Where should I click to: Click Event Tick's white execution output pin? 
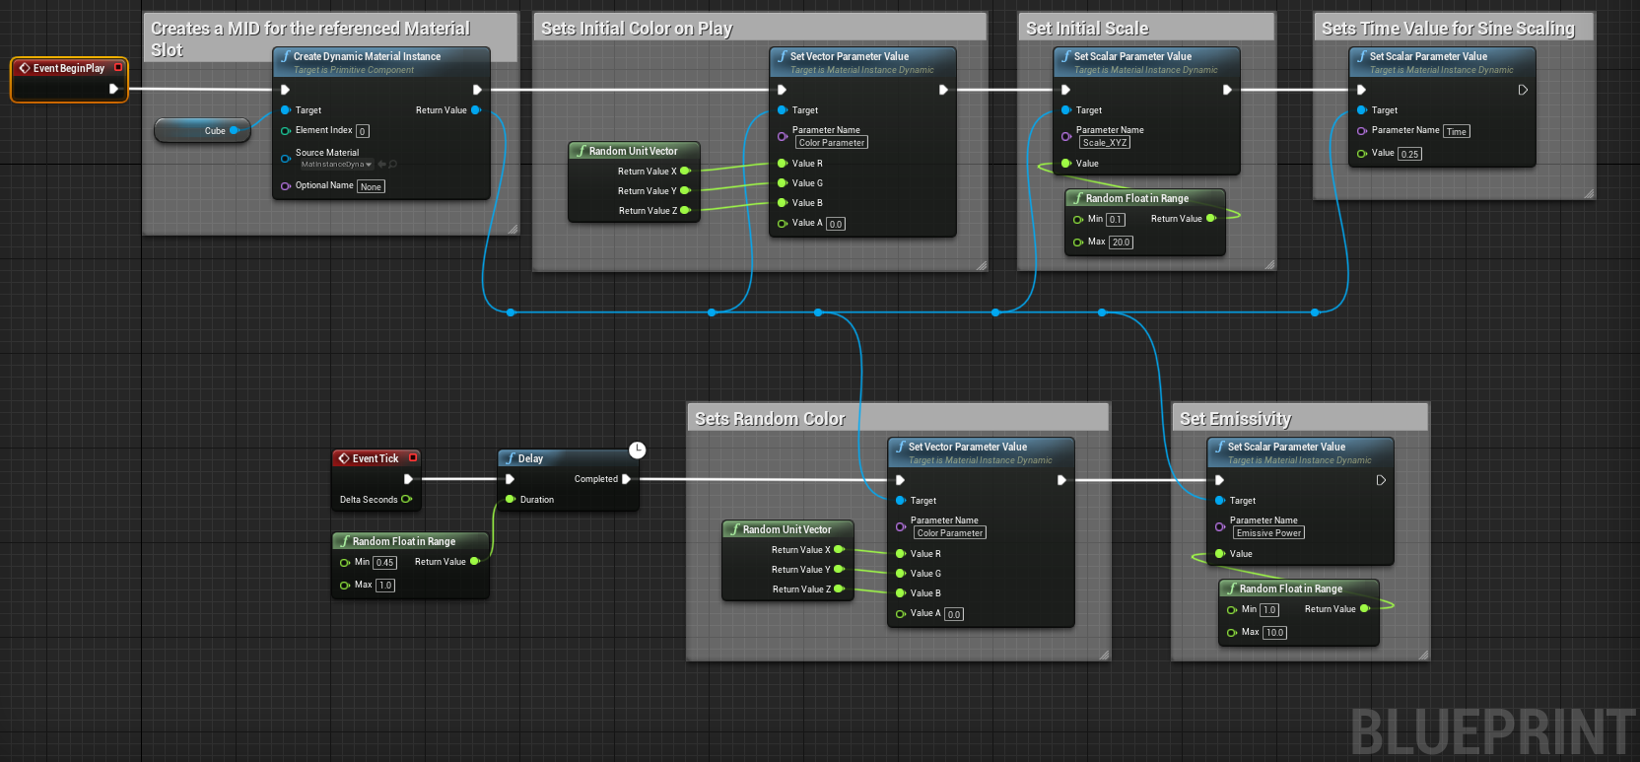(x=408, y=479)
